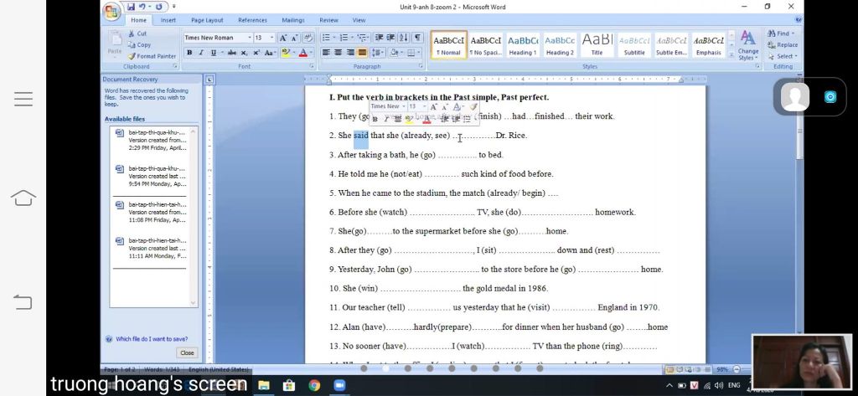Image resolution: width=858 pixels, height=396 pixels.
Task: Open the Office Button menu
Action: click(x=111, y=12)
